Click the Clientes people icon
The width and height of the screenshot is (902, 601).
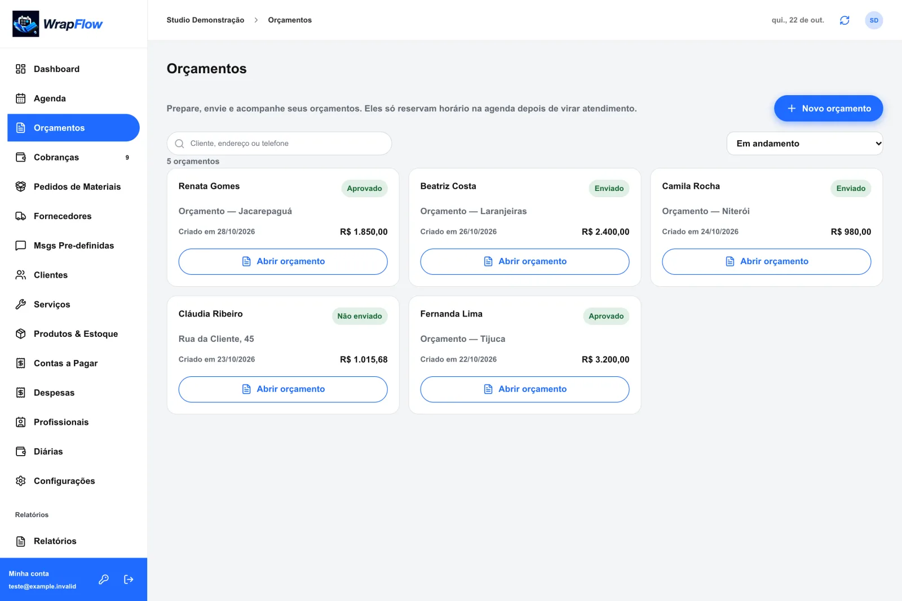coord(21,275)
